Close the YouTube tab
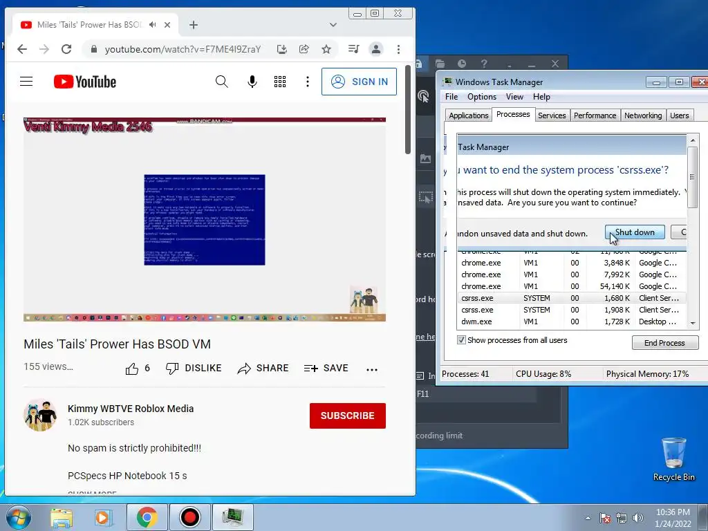Viewport: 708px width, 531px height. pos(167,25)
